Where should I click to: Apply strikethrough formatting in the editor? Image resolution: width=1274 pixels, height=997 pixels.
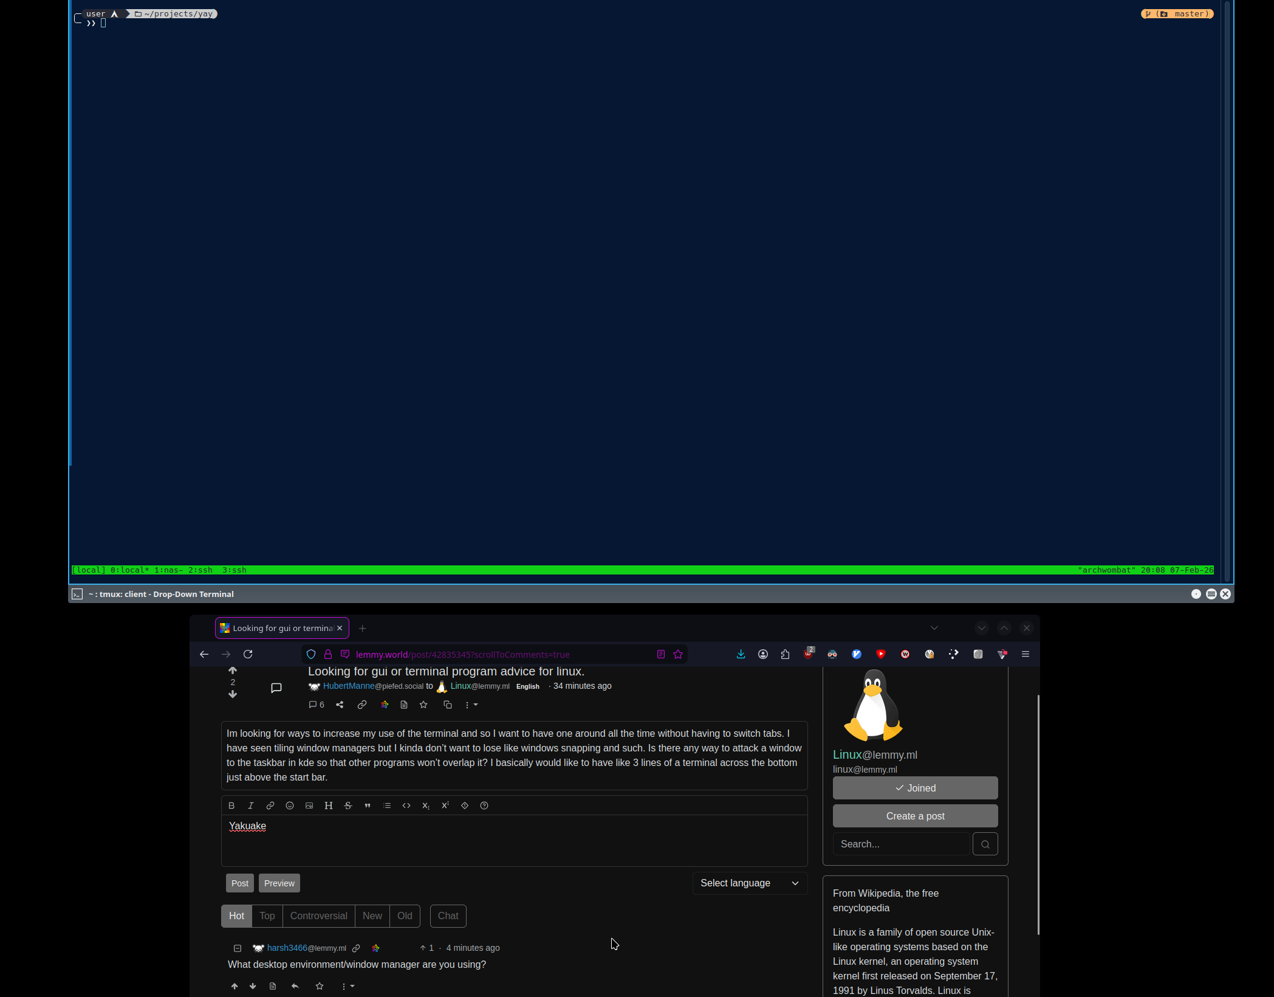click(348, 806)
